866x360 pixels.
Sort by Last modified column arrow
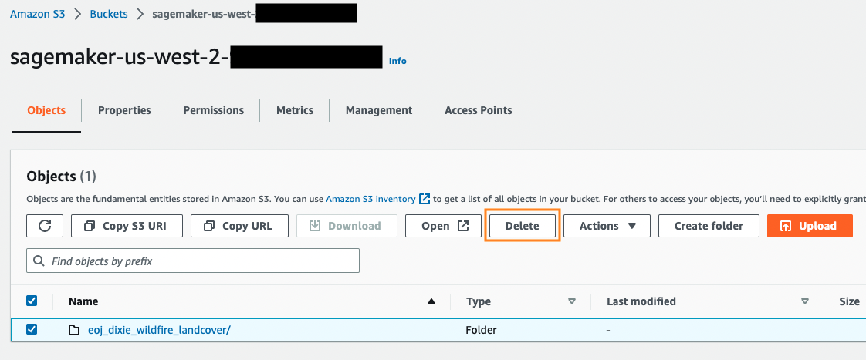coord(805,301)
